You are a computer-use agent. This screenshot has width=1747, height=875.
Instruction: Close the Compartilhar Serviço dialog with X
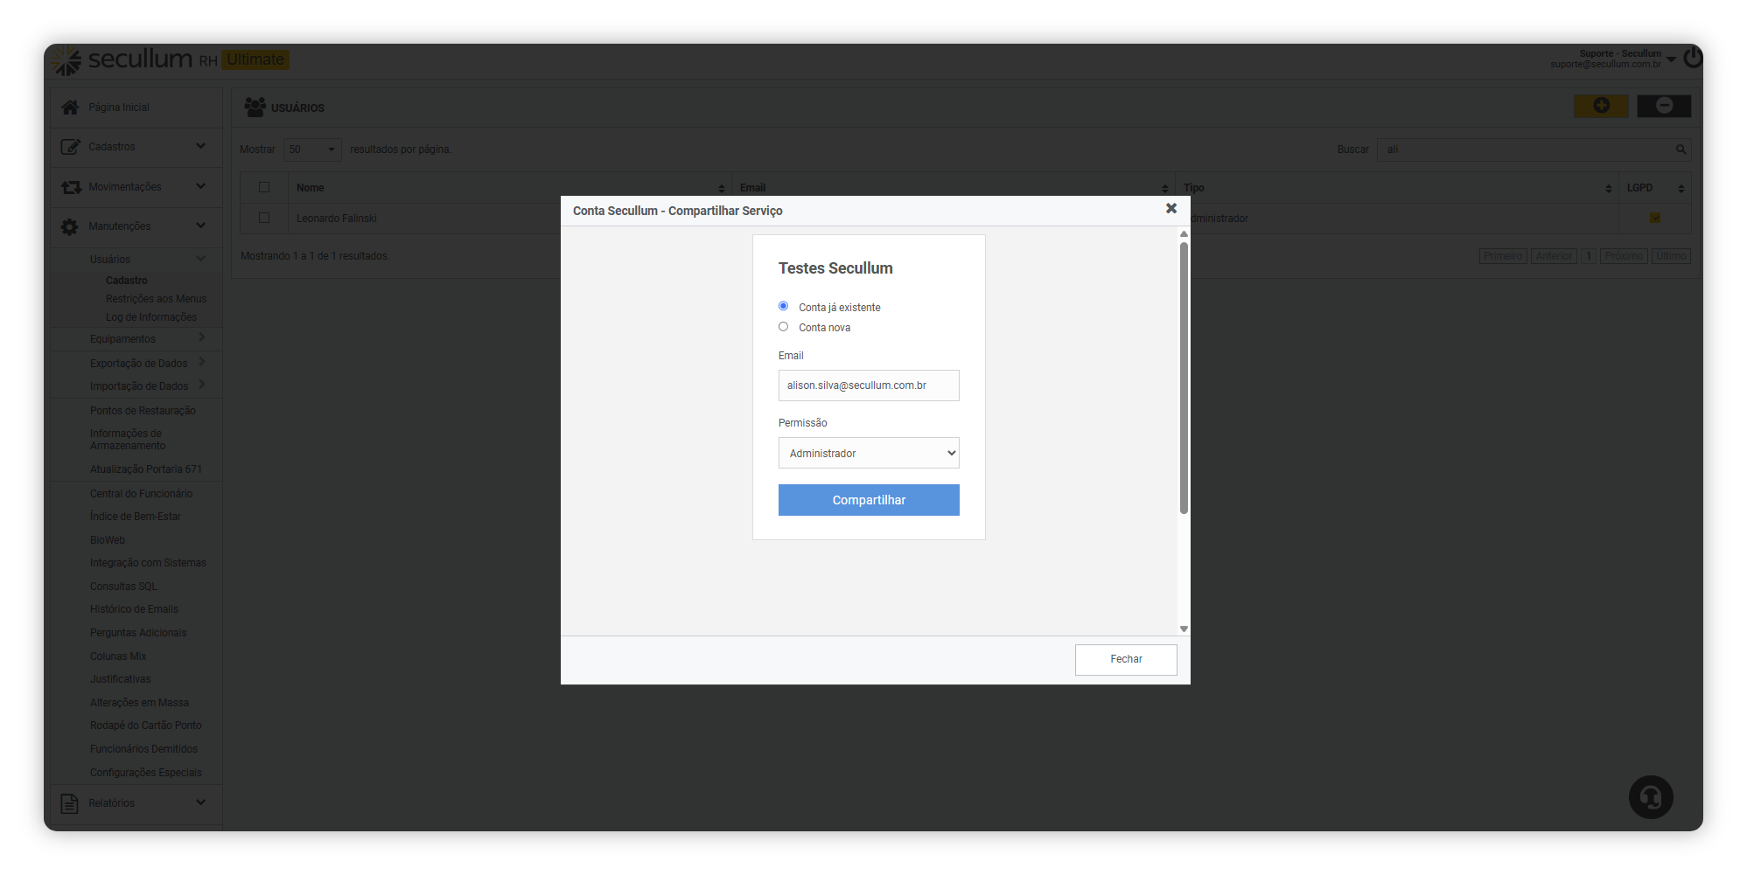(x=1171, y=209)
